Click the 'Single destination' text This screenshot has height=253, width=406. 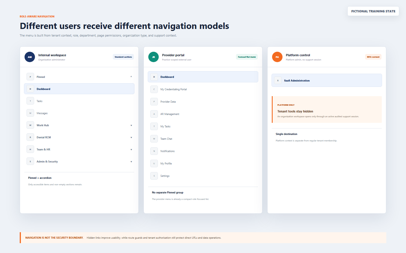(286, 134)
